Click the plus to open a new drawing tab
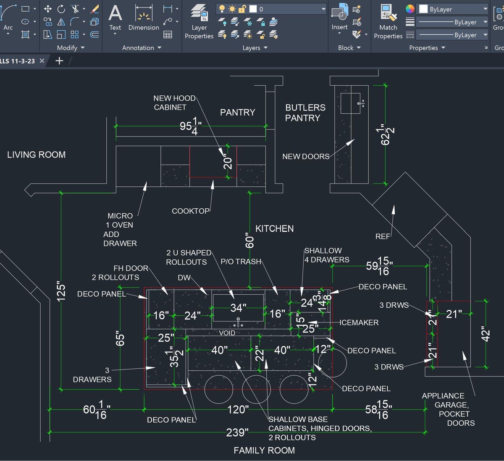Viewport: 504px width, 461px height. tap(59, 60)
